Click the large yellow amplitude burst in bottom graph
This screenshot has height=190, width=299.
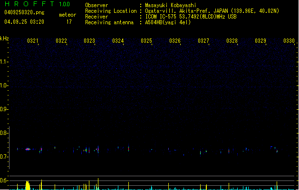tap(28, 185)
